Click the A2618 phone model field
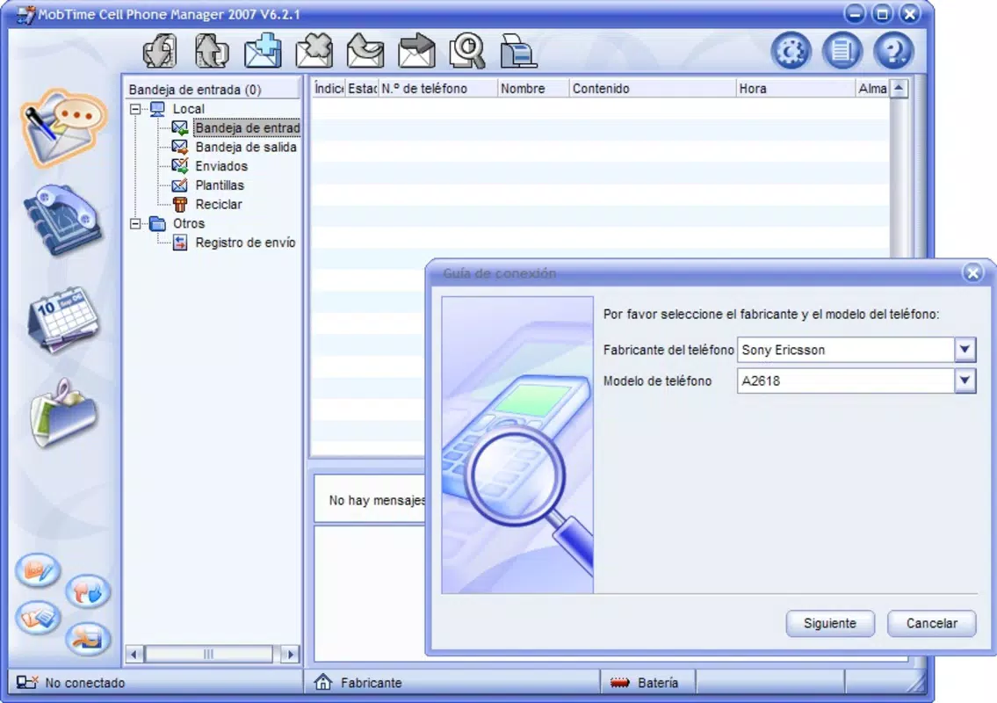 point(846,380)
